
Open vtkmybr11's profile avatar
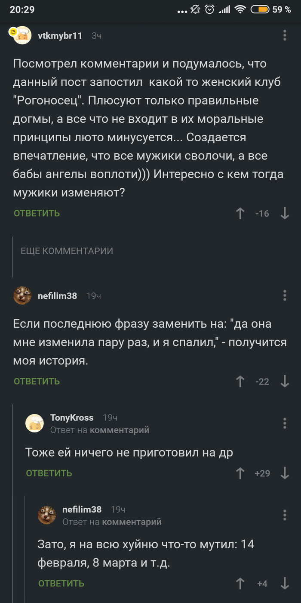22,35
